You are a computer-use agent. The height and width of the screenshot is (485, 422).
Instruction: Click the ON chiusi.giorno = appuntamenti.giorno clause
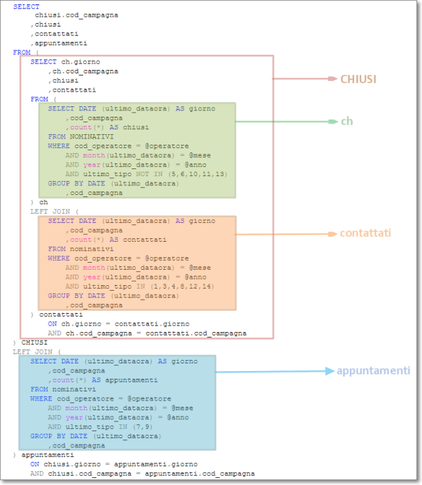tap(113, 464)
